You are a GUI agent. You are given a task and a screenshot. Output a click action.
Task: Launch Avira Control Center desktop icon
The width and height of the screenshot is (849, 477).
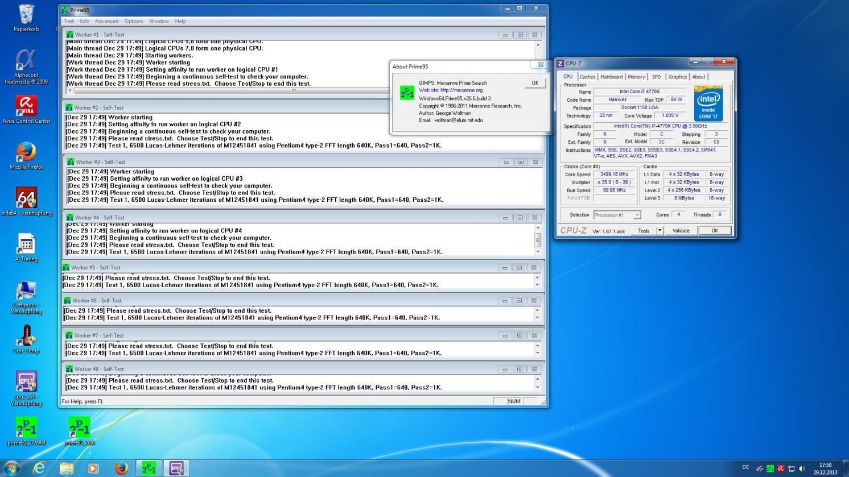[26, 109]
